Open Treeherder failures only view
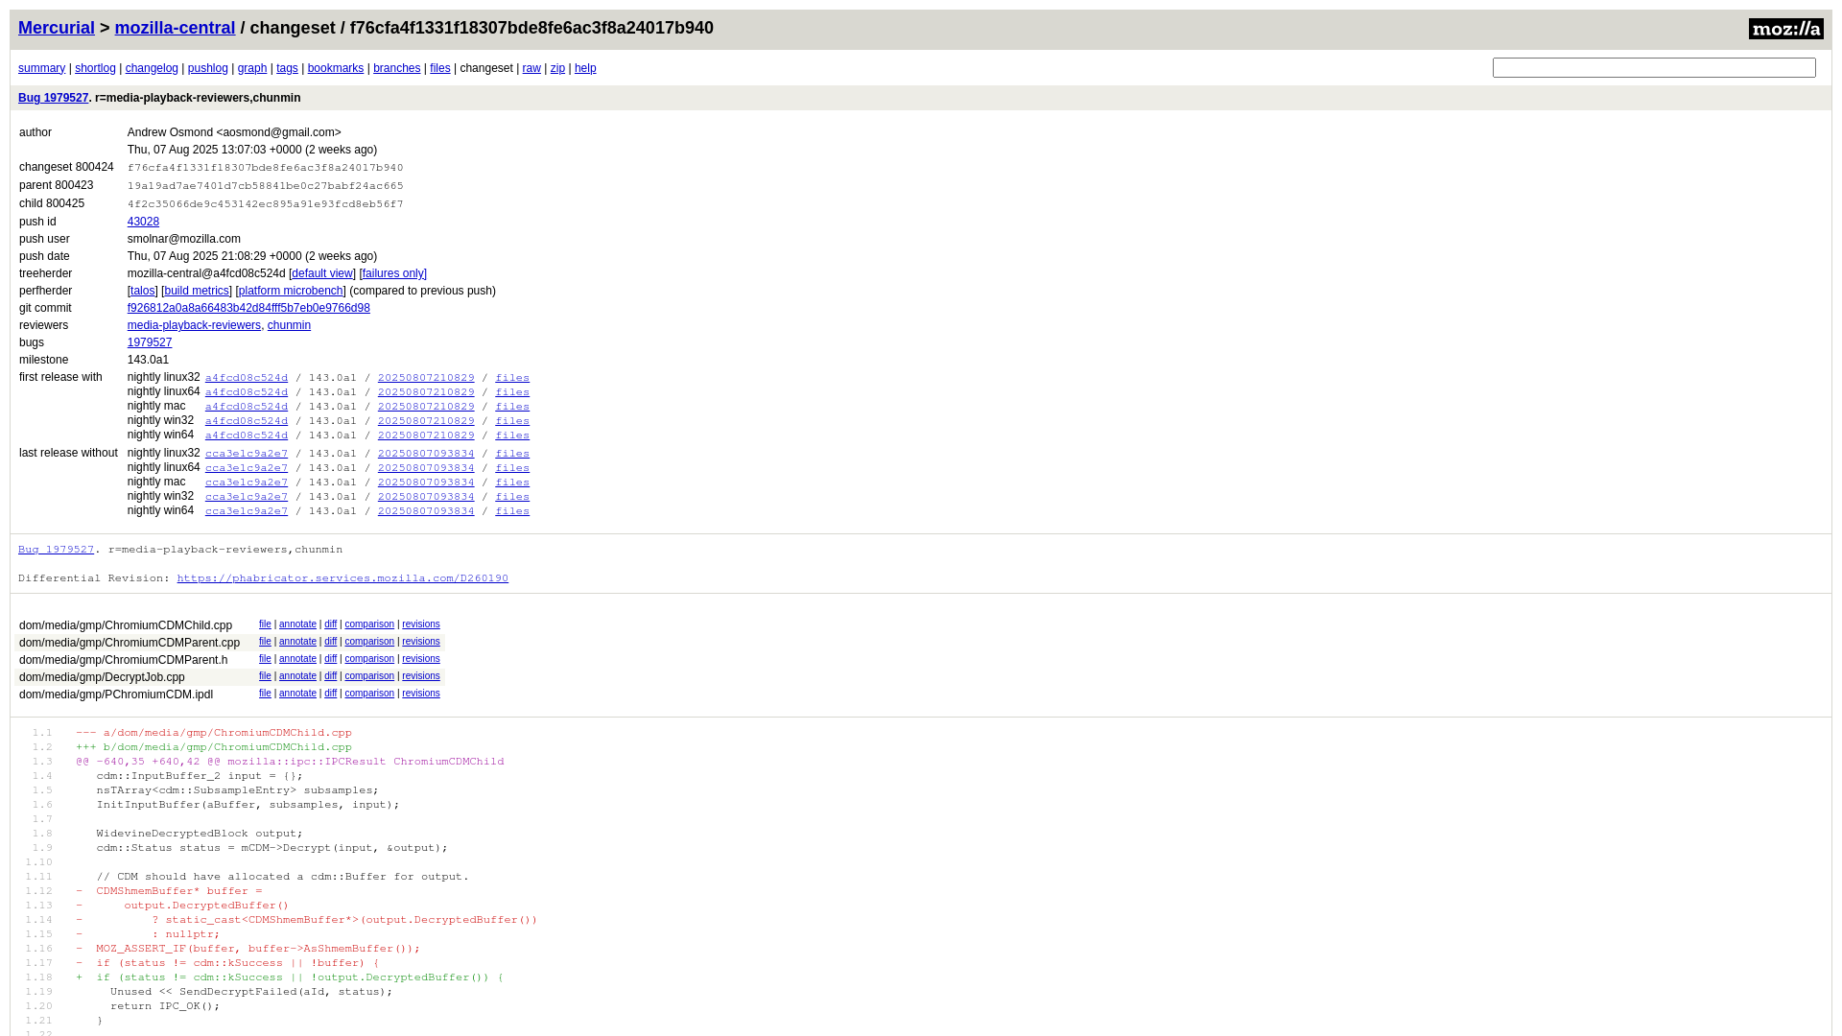 (393, 273)
